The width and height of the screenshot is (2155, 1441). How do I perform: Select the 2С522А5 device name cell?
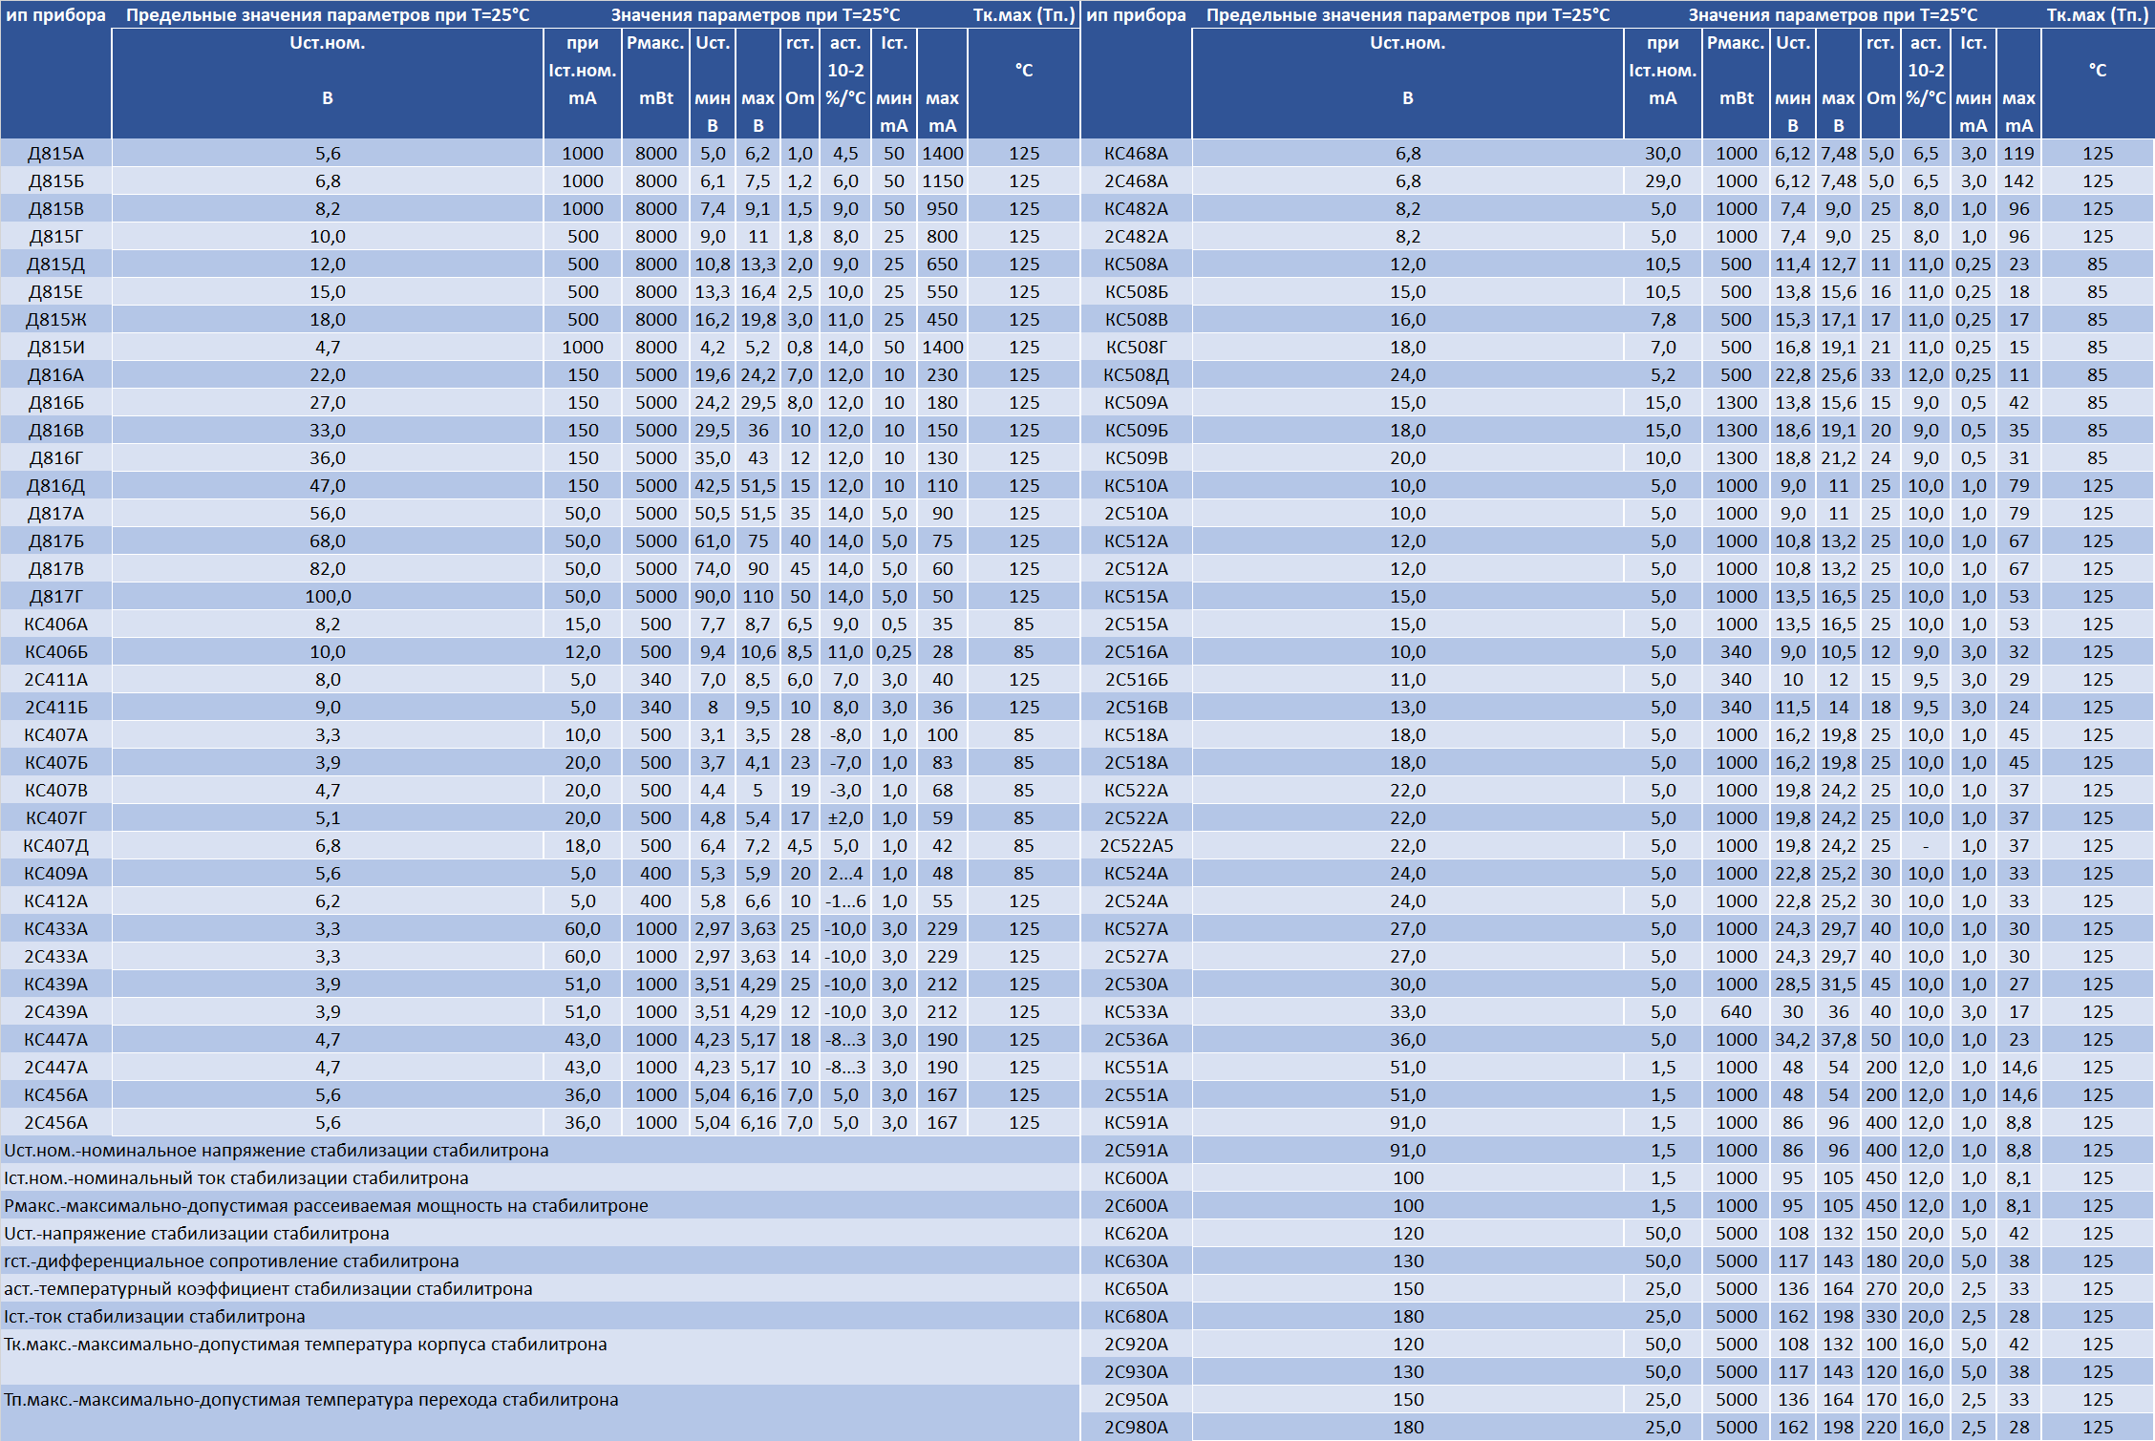point(1136,845)
